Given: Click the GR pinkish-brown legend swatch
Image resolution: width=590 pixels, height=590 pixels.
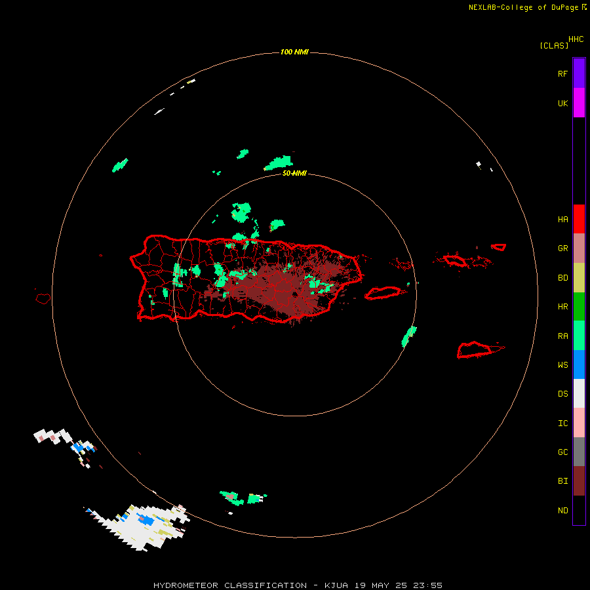Looking at the screenshot, I should [x=579, y=248].
